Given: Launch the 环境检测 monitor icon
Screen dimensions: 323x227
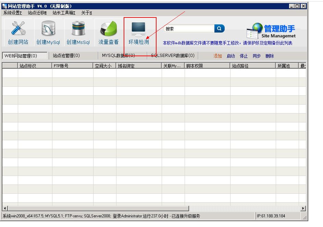Looking at the screenshot, I should (138, 30).
